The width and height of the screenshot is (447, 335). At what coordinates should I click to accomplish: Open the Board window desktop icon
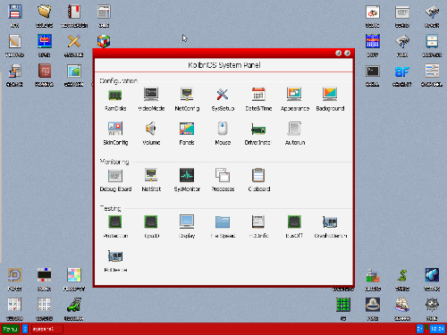(x=402, y=13)
